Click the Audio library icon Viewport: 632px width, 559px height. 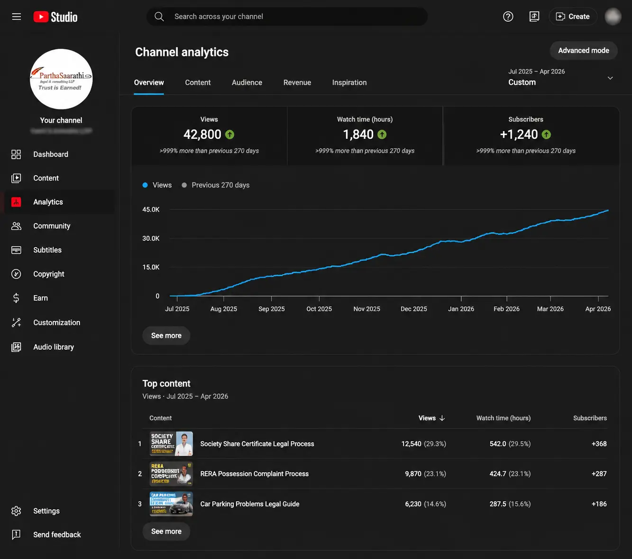pyautogui.click(x=16, y=347)
